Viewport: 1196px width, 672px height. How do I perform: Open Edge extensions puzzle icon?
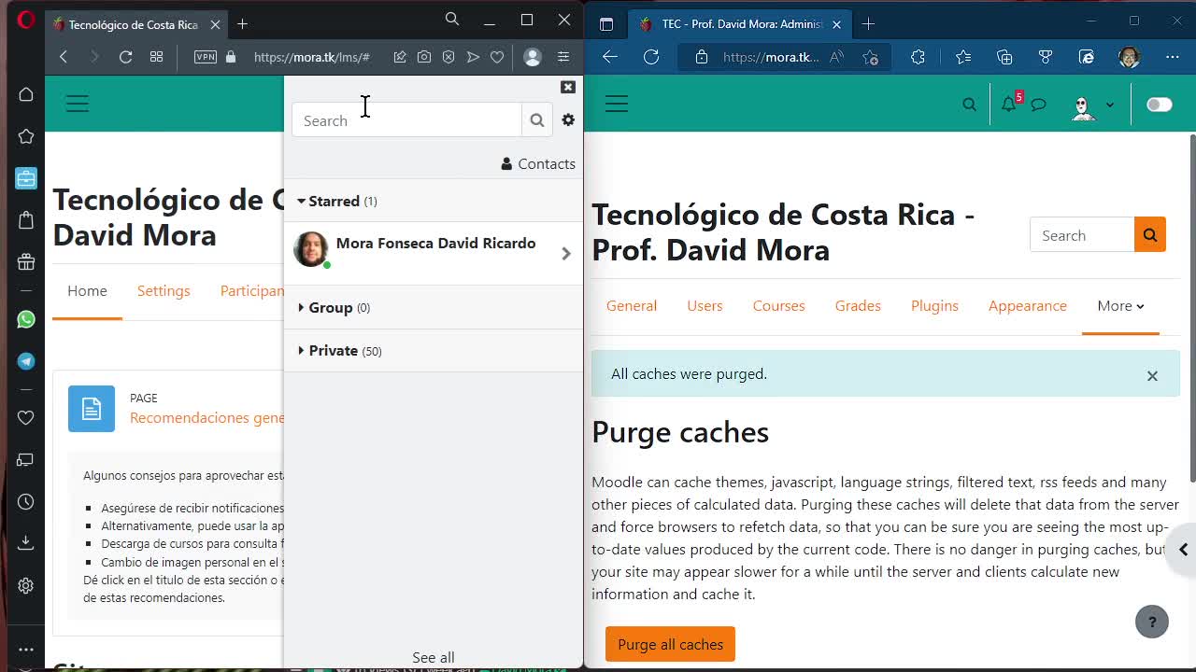(918, 57)
